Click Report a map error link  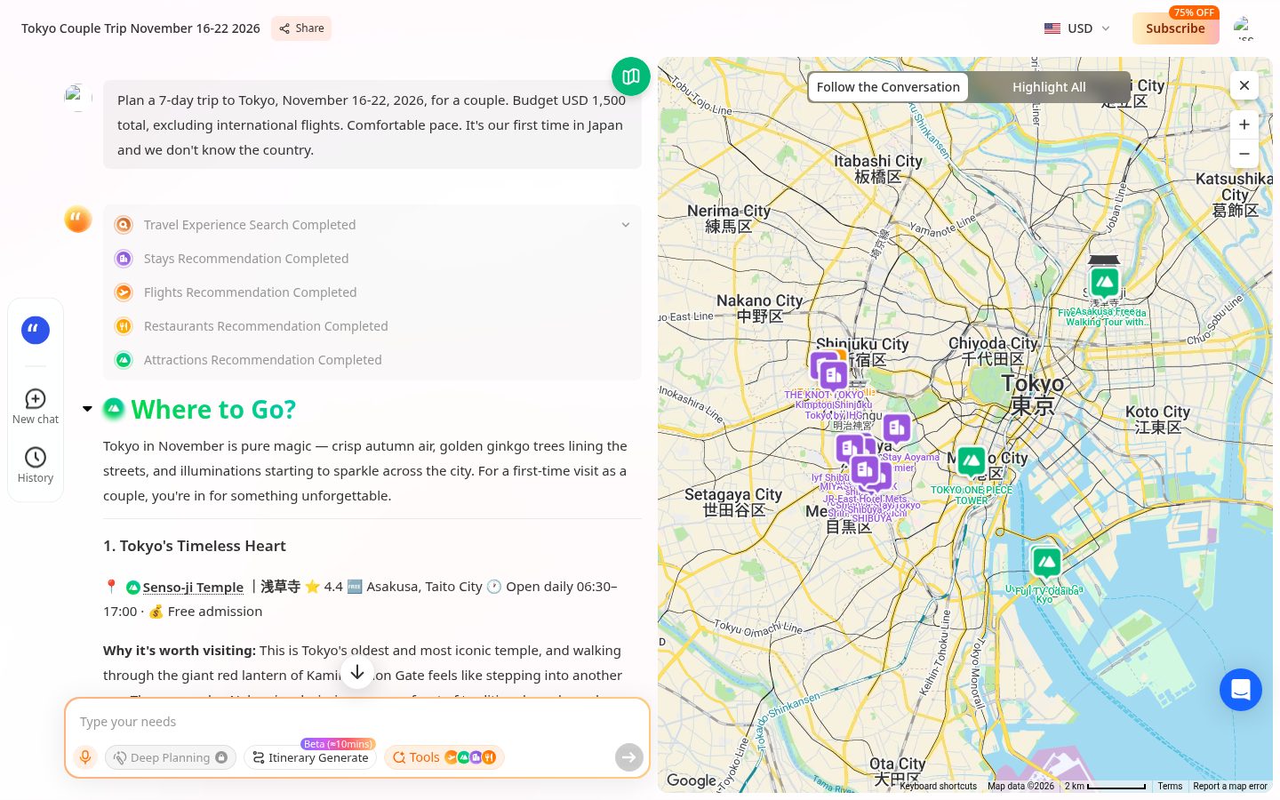1230,786
